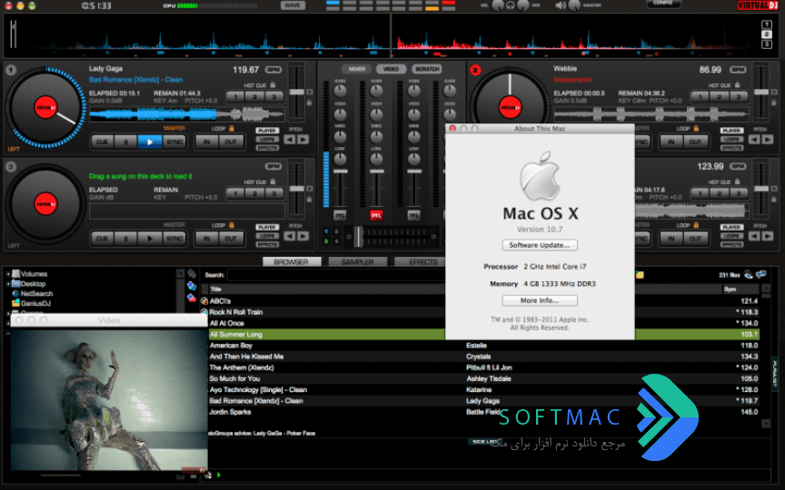Toggle the hot cue lock on deck 2
Image resolution: width=785 pixels, height=490 pixels.
click(737, 85)
